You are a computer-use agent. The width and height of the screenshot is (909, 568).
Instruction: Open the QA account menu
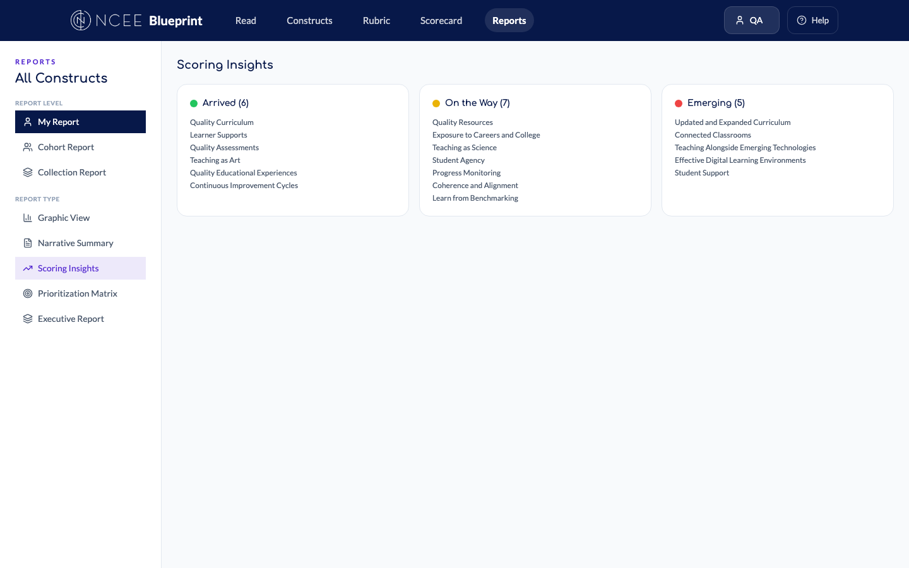751,20
